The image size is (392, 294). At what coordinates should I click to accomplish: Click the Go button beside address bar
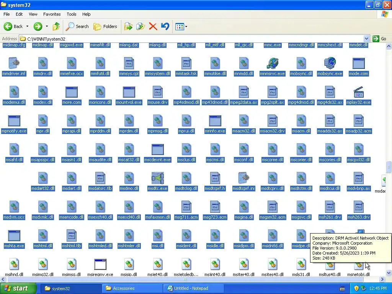[x=379, y=39]
